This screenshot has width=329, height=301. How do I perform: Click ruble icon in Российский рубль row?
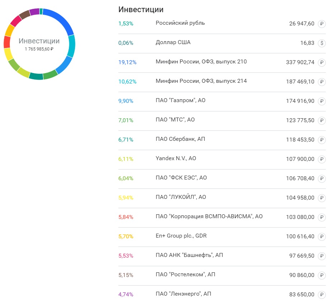pos(322,24)
